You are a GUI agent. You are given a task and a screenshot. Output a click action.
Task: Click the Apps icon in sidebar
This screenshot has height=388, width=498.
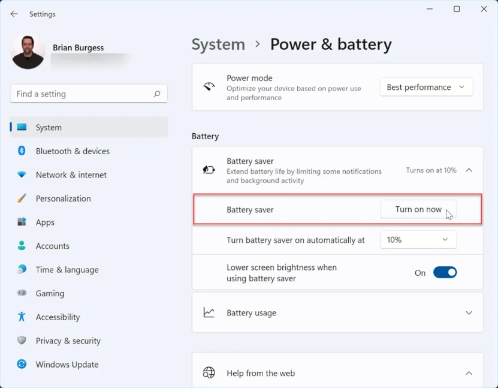coord(22,222)
